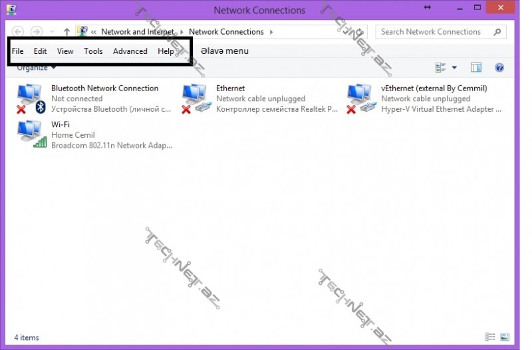Click the Bluetooth Network Connection name
Image resolution: width=532 pixels, height=350 pixels.
(105, 88)
